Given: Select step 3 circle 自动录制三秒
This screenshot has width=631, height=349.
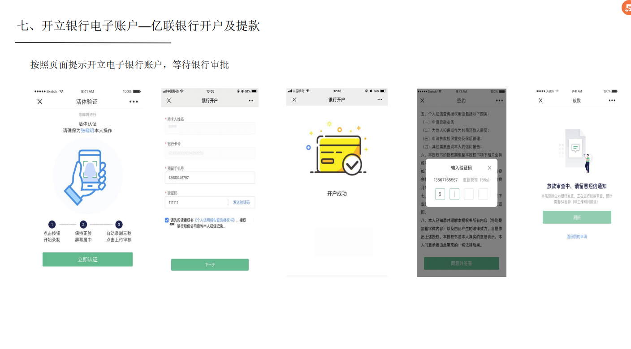Looking at the screenshot, I should coord(119,225).
